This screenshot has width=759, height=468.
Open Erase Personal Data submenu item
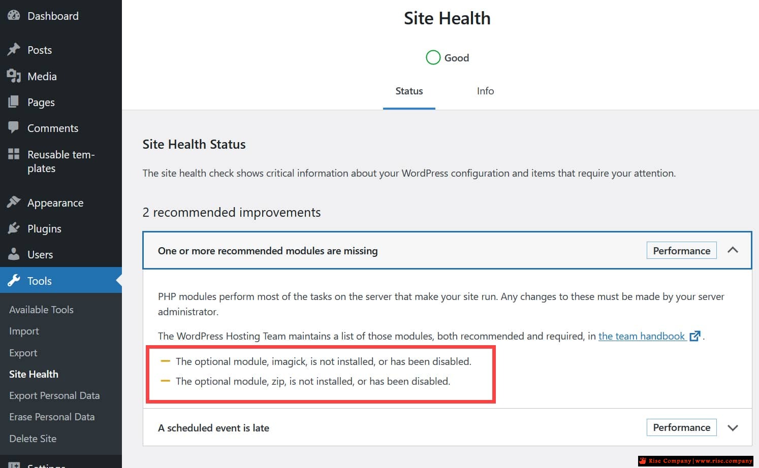click(x=52, y=417)
